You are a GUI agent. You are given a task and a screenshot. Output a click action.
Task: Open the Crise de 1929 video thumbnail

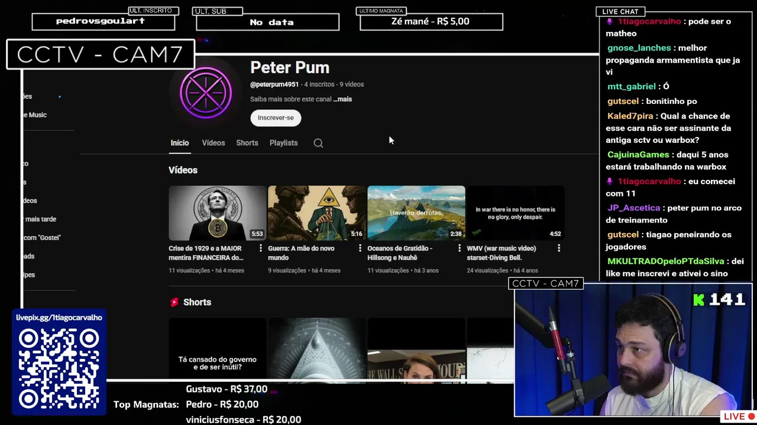(218, 213)
